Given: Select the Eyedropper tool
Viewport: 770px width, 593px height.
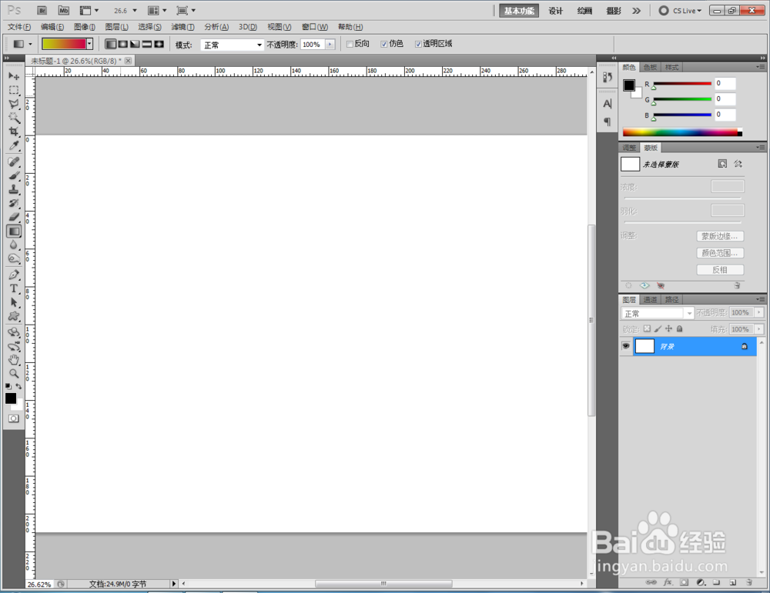Looking at the screenshot, I should (14, 145).
